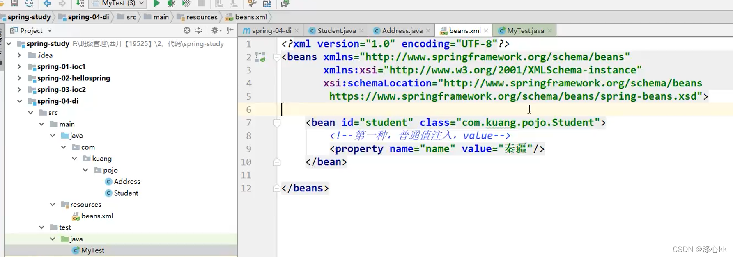Select beans.xml in the project tree
733x257 pixels.
click(92, 216)
